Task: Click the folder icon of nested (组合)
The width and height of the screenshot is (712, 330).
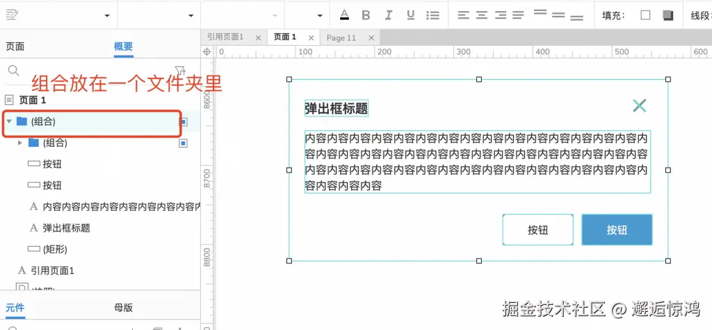Action: point(33,143)
